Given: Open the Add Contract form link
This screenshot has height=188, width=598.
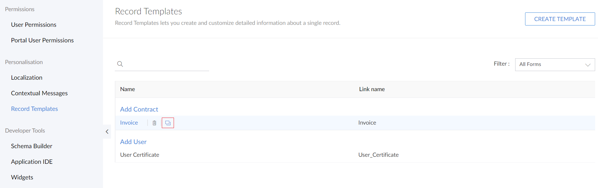Looking at the screenshot, I should pos(139,109).
